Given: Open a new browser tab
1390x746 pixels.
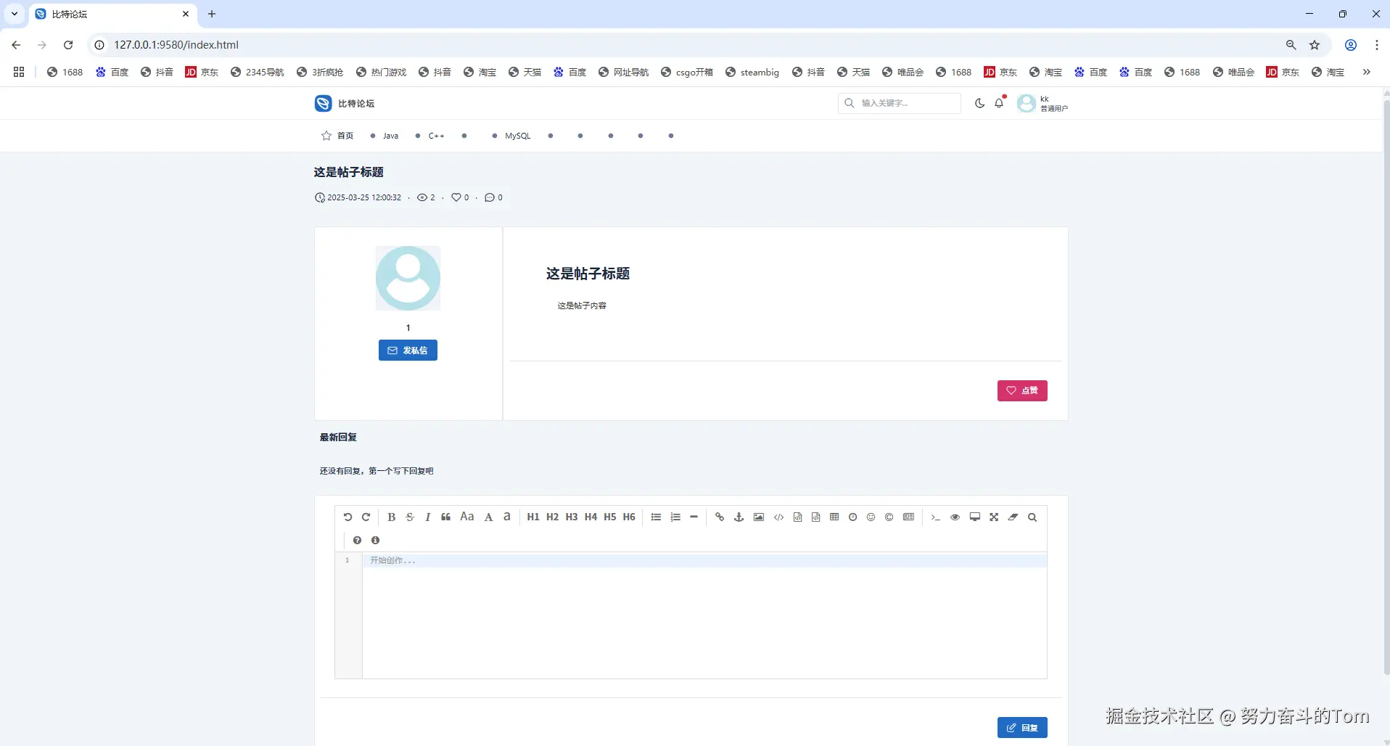Looking at the screenshot, I should pos(212,14).
